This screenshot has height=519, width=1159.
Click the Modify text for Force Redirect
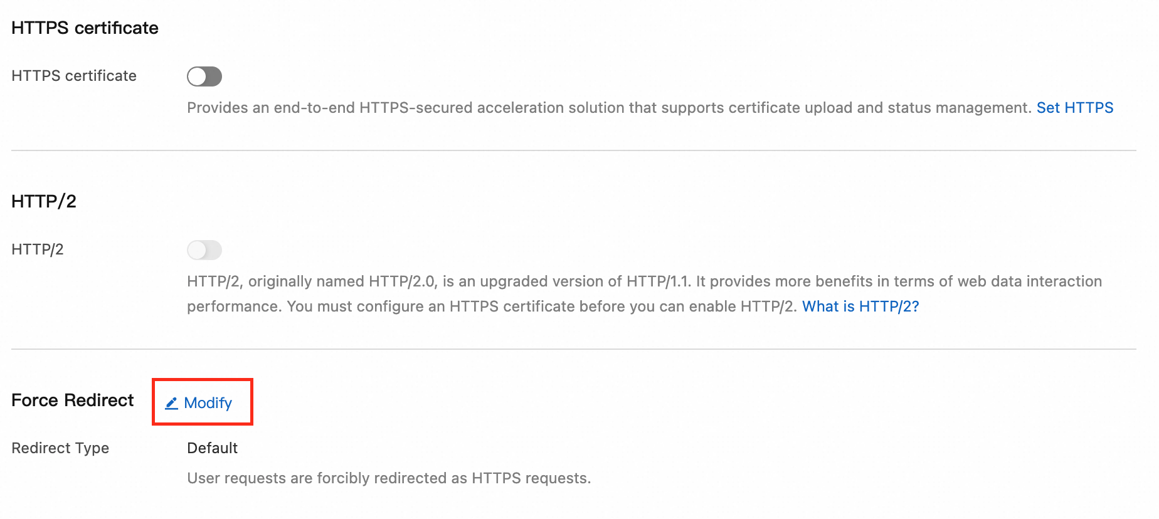pyautogui.click(x=208, y=403)
